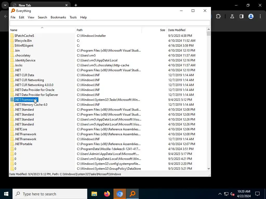
Task: Select the .NET Data Provider for SqlServer row
Action: pos(108,95)
